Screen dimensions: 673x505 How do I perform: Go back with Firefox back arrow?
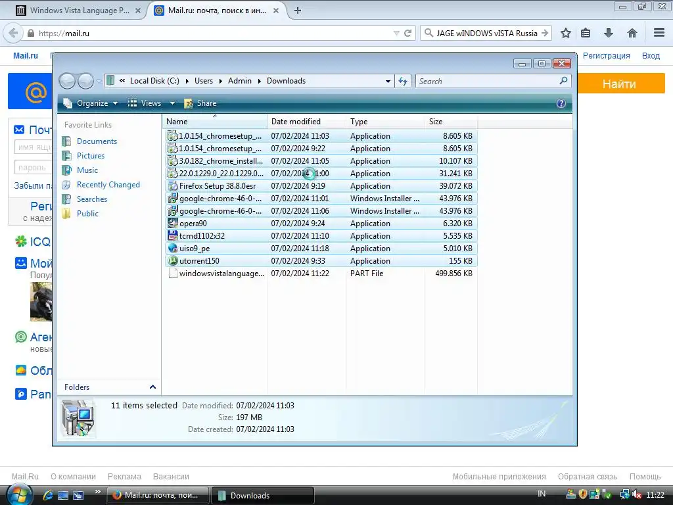13,33
